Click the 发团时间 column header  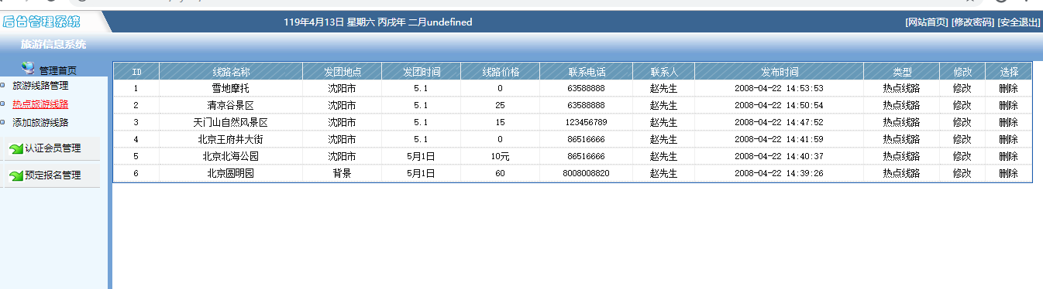422,71
